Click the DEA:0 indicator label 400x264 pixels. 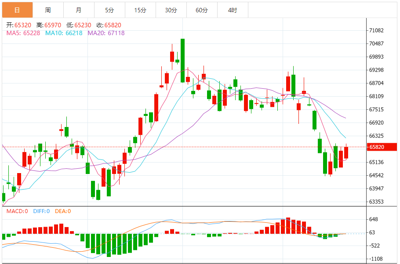[x=63, y=211]
